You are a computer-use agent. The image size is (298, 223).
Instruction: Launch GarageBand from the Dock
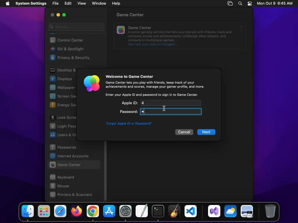(174, 211)
